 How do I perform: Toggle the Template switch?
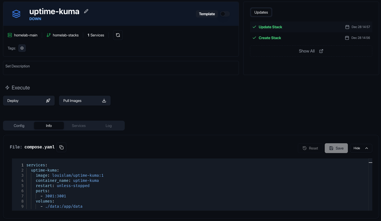[225, 14]
